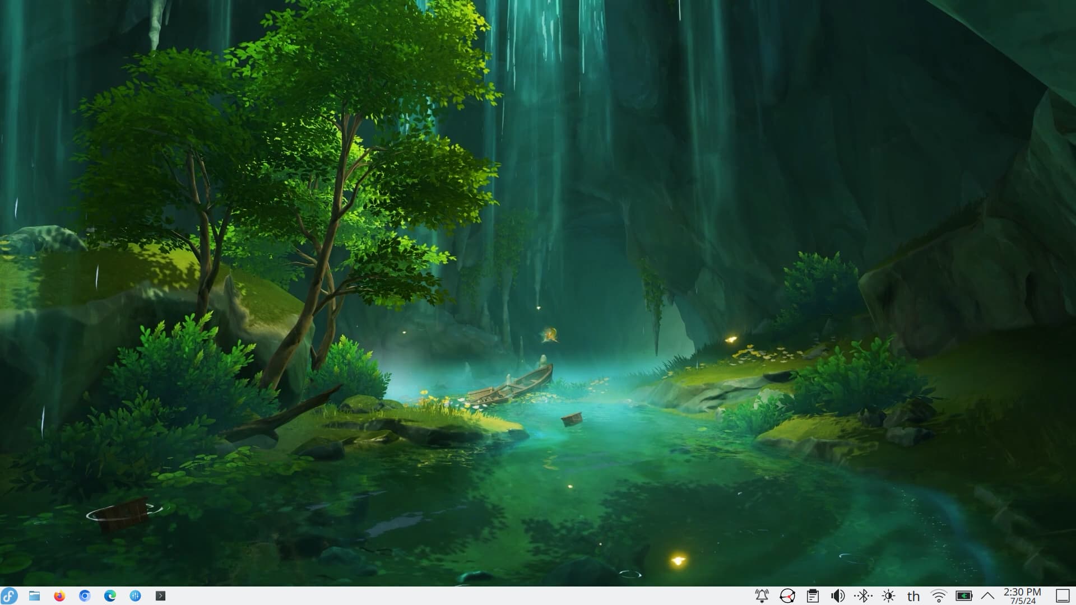Viewport: 1076px width, 605px height.
Task: Open battery and power tray icon
Action: click(x=964, y=595)
